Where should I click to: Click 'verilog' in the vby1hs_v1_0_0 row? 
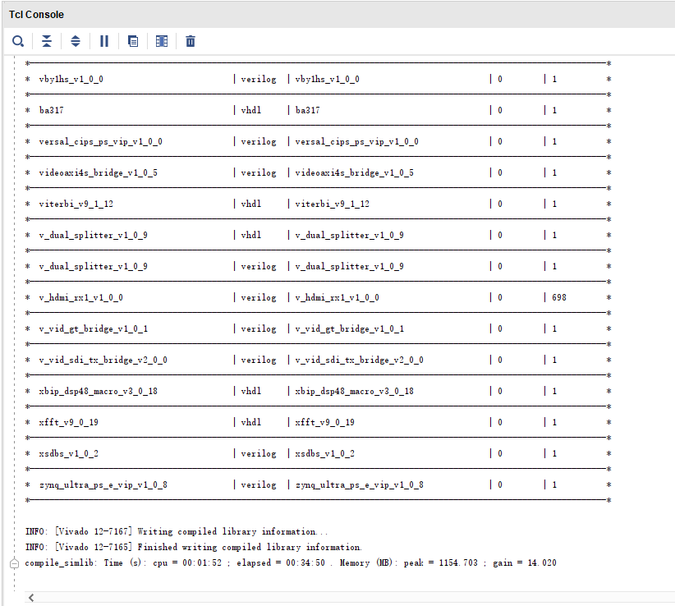259,79
